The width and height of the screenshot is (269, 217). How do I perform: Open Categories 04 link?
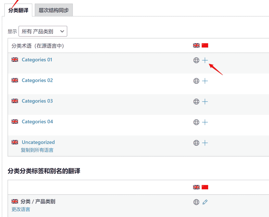click(x=38, y=122)
